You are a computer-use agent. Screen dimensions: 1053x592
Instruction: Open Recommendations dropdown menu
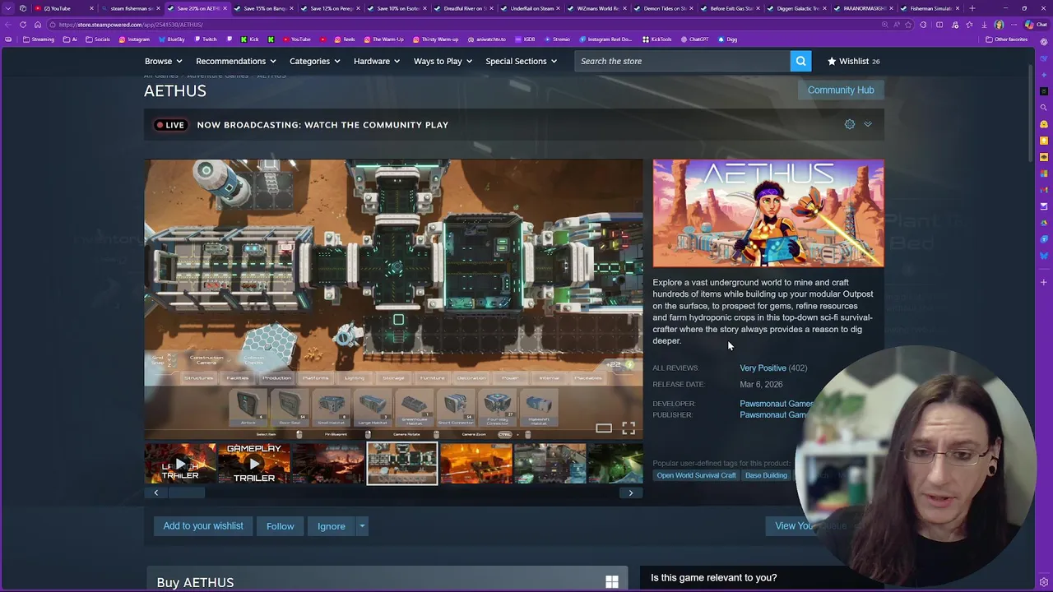[235, 61]
